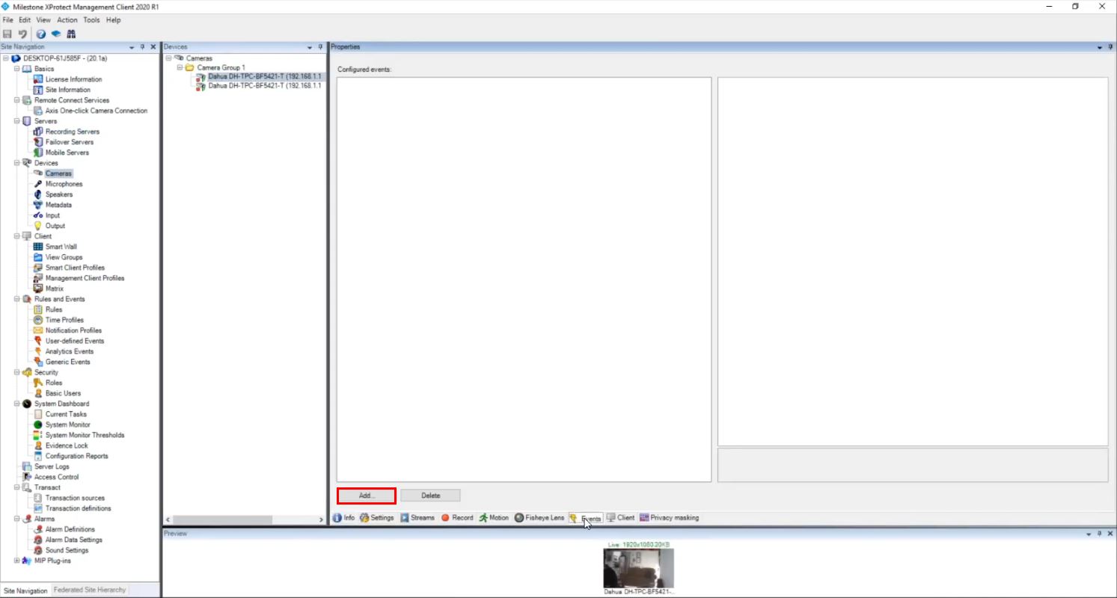Expand the MIP Plug-ins node

[x=17, y=561]
